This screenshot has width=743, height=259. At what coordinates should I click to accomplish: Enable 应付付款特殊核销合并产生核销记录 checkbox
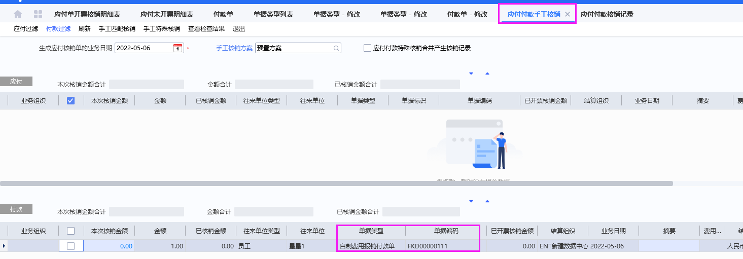click(x=368, y=48)
